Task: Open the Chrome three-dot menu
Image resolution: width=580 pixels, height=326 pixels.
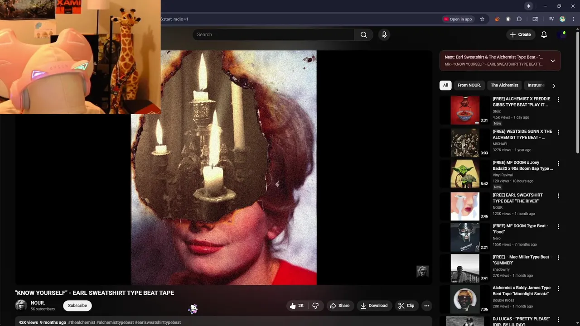Action: (573, 19)
